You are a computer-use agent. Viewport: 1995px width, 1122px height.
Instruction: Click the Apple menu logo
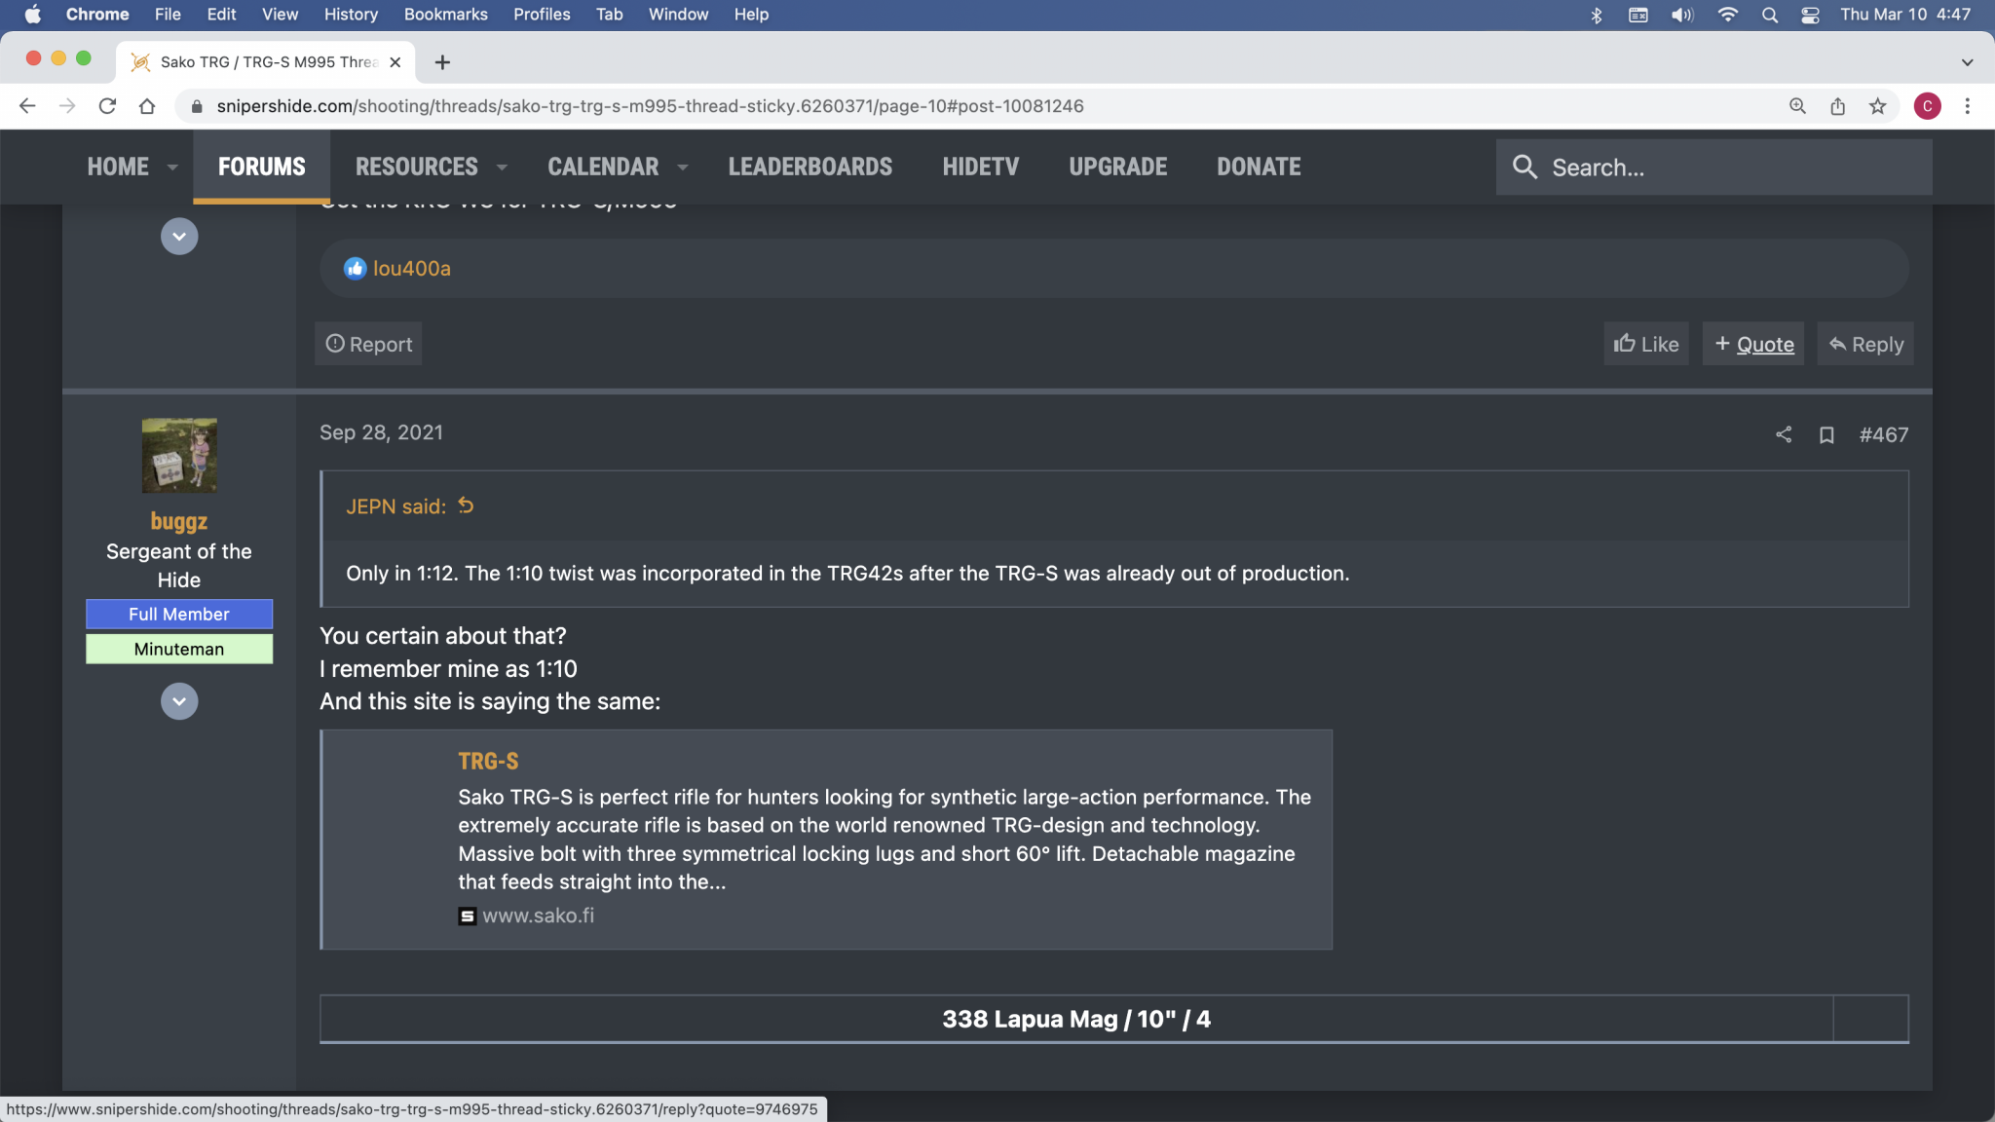tap(32, 15)
